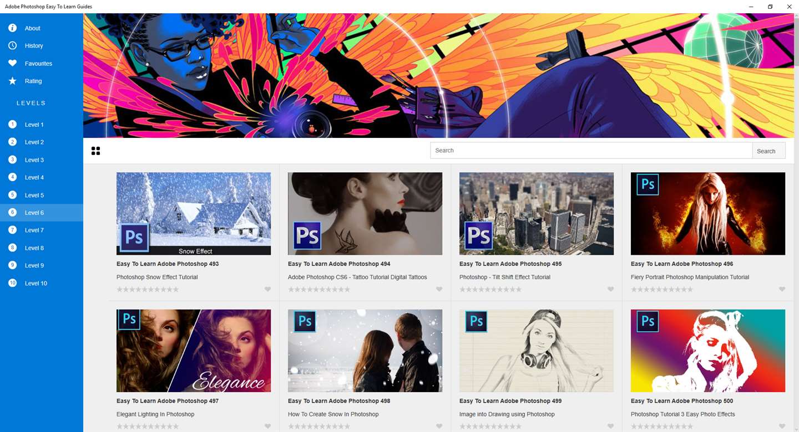Rate the Photoshop 495 tutorial with stars
This screenshot has height=432, width=799.
click(490, 289)
